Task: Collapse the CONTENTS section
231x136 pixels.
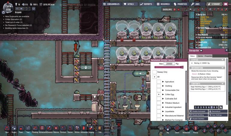Action: point(223,84)
